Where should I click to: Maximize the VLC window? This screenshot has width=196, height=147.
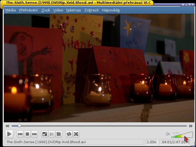coord(190,5)
